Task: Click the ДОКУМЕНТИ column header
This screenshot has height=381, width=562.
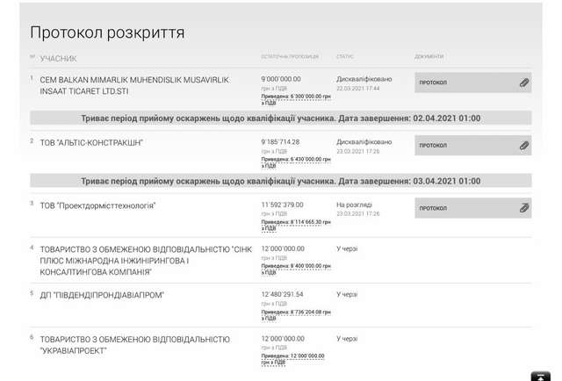Action: [429, 57]
